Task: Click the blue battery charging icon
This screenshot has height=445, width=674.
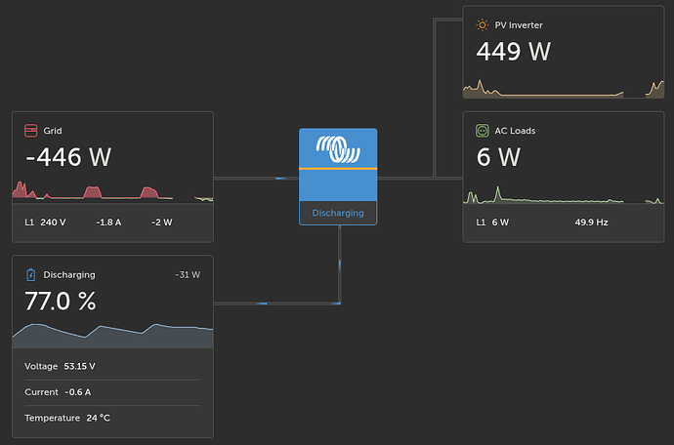Action: [31, 275]
